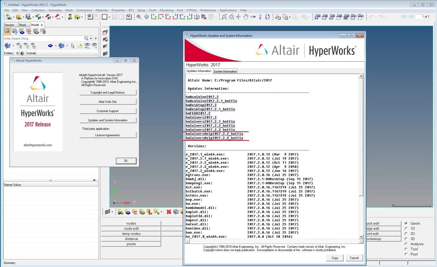The image size is (437, 267).
Task: Click the selector arrow icon in Model browser
Action: pyautogui.click(x=73, y=46)
